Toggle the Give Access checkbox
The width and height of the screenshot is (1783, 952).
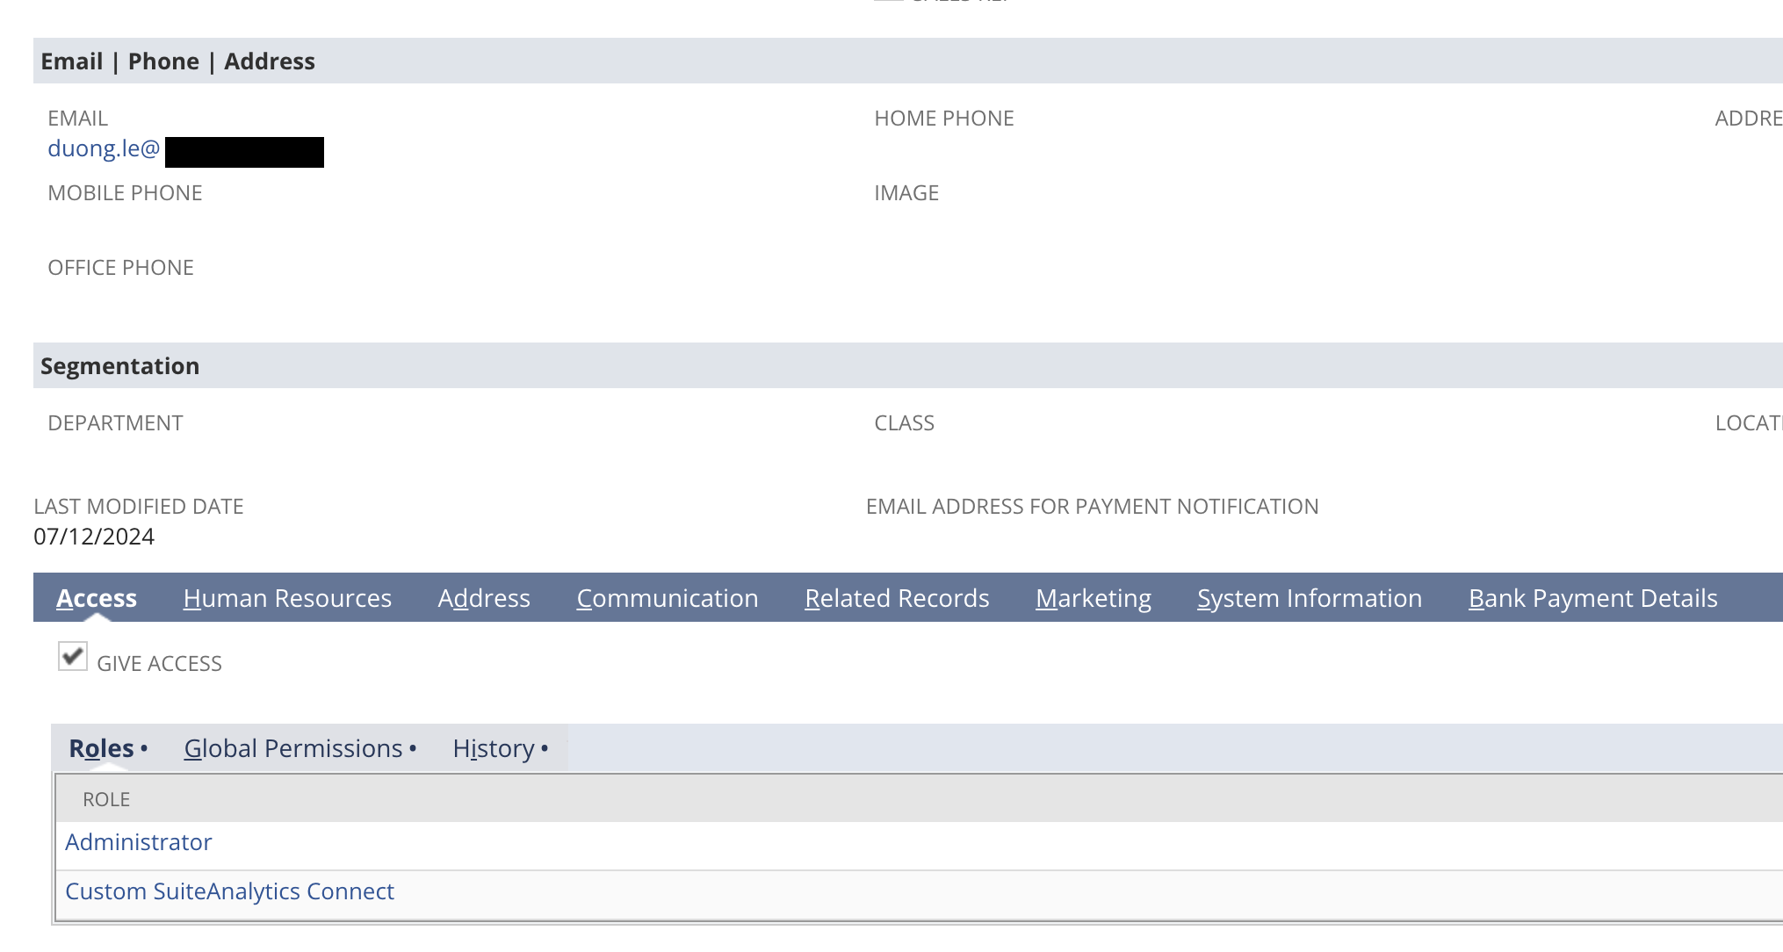tap(73, 657)
